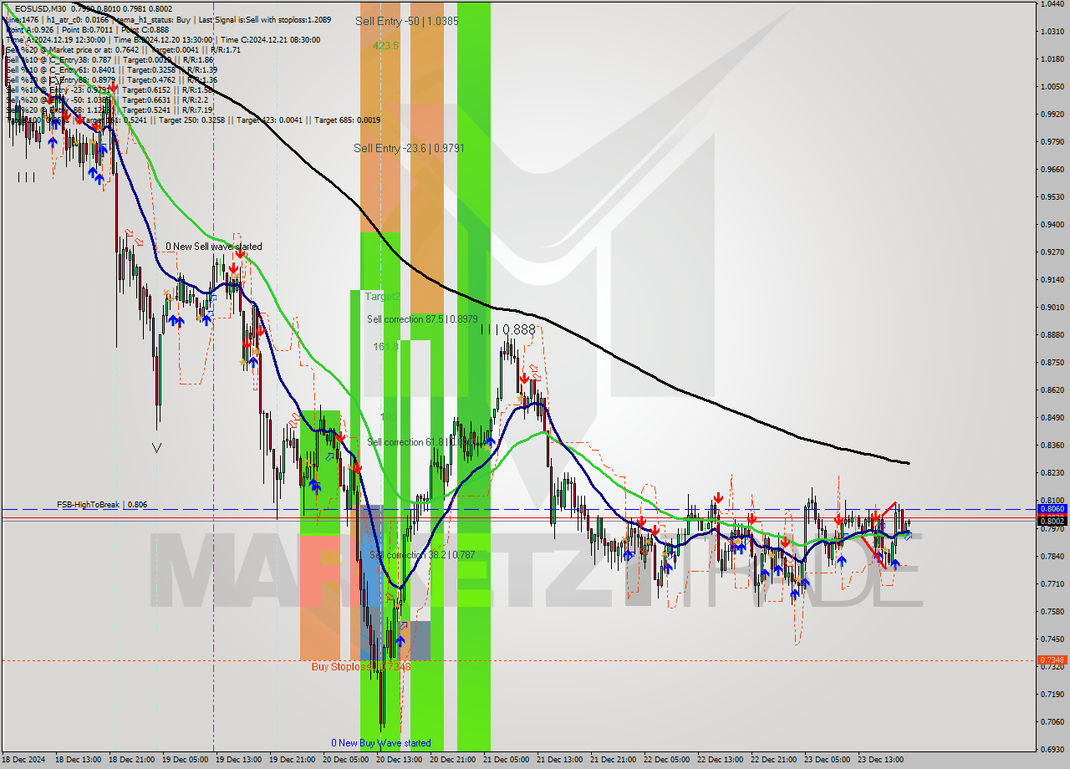Click the '19 Dec 13:00' time axis label
This screenshot has width=1070, height=769.
click(x=239, y=761)
